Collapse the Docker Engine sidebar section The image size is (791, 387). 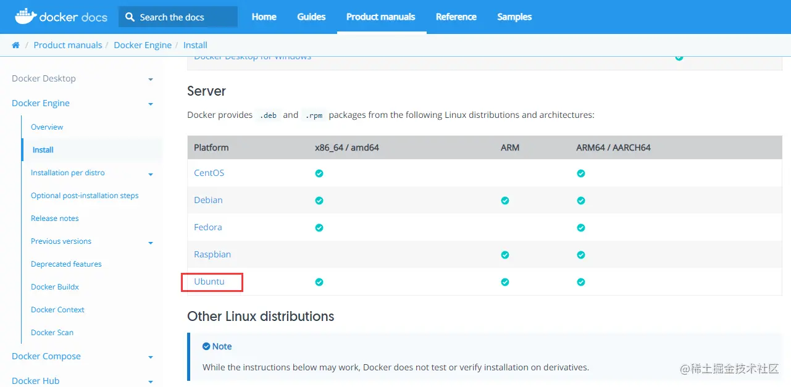click(x=151, y=104)
